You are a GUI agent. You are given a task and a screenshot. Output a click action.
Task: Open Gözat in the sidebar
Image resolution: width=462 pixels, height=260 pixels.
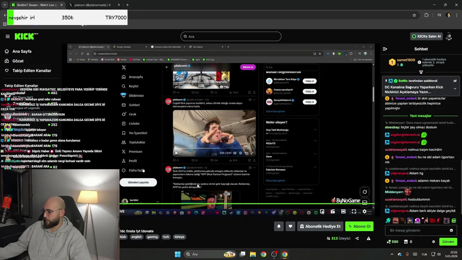click(x=18, y=61)
